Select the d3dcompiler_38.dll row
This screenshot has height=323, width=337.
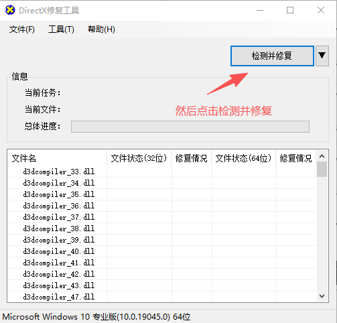162,229
